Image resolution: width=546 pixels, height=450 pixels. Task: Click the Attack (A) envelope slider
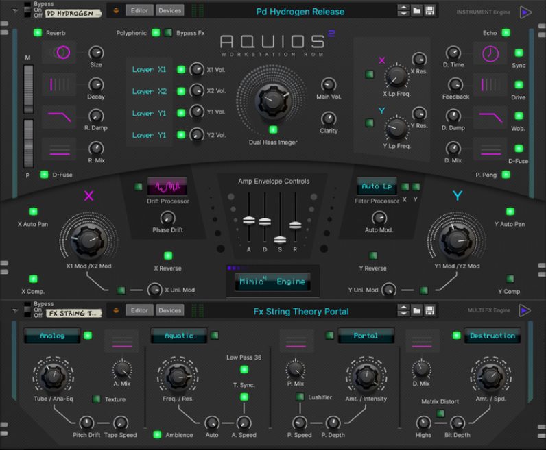pos(248,220)
